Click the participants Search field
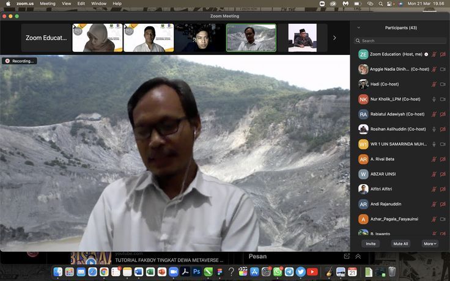This screenshot has height=281, width=450. click(400, 41)
